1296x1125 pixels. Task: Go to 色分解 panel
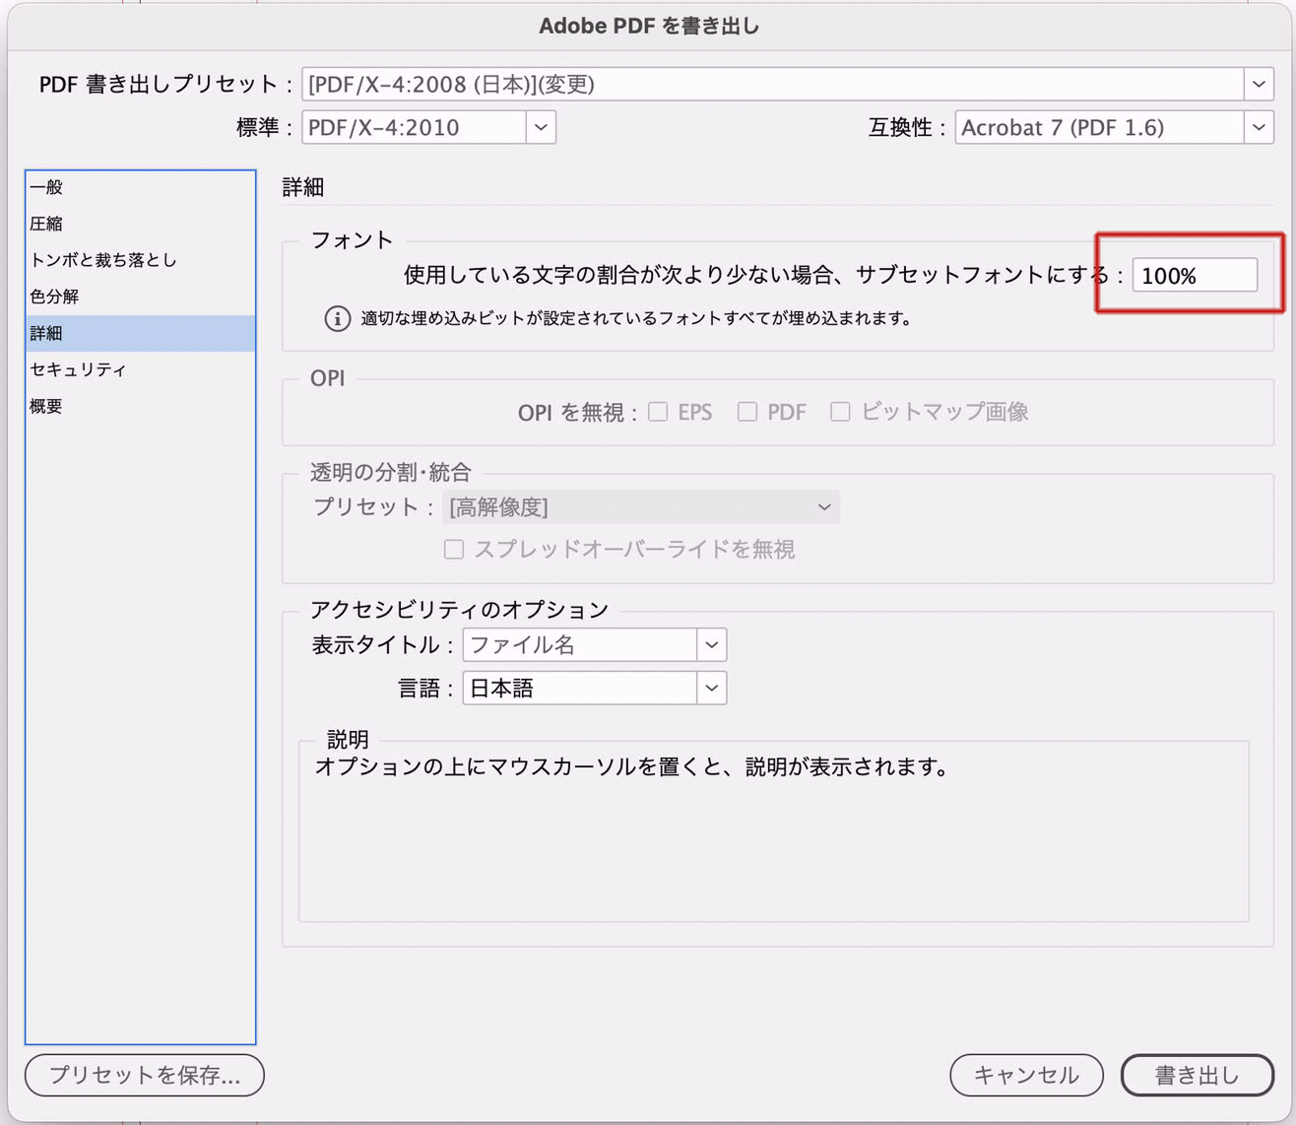click(x=54, y=297)
